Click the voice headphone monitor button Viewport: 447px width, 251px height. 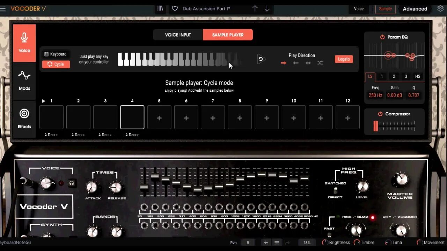click(x=72, y=183)
